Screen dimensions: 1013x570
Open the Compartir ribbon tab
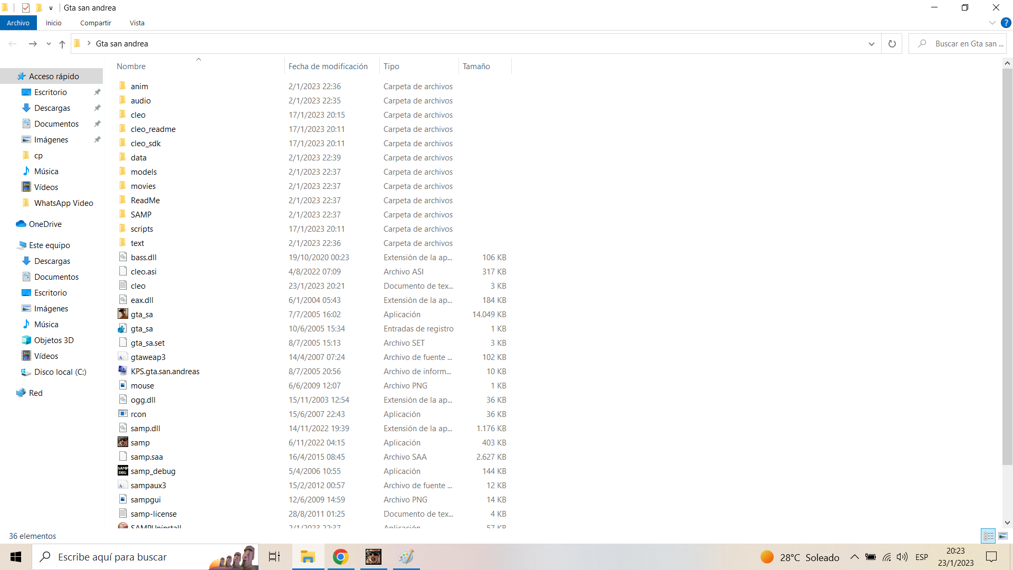point(95,23)
